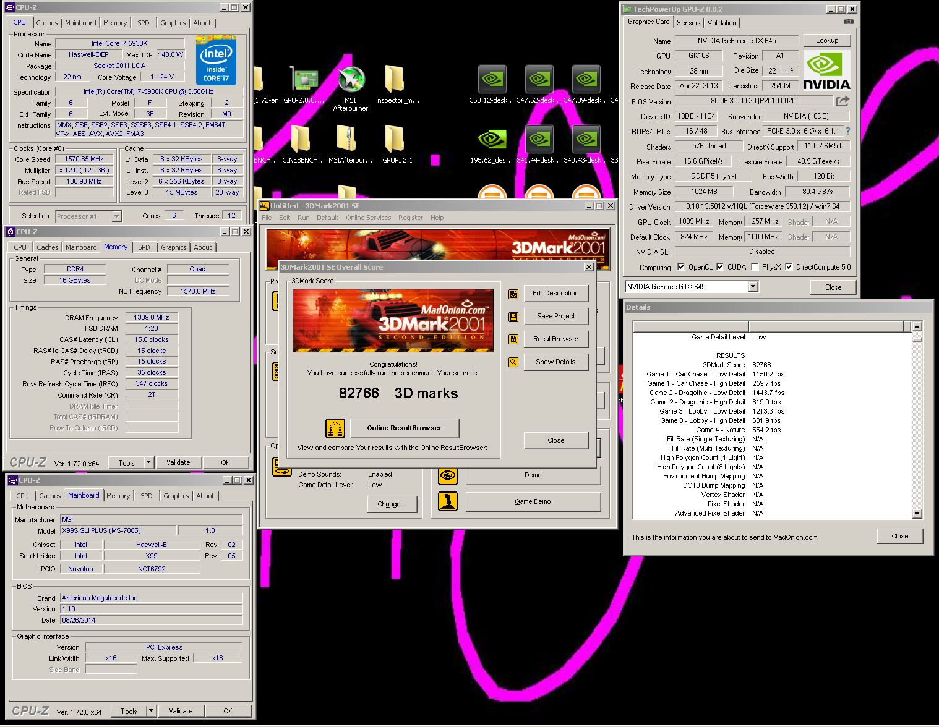The width and height of the screenshot is (939, 727).
Task: Click the Online ResultBrowser podium icon
Action: [335, 428]
